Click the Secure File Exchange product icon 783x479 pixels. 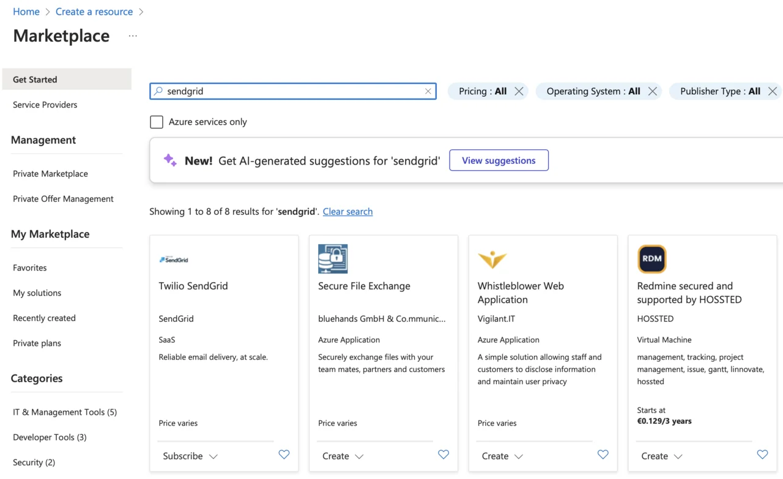coord(333,259)
